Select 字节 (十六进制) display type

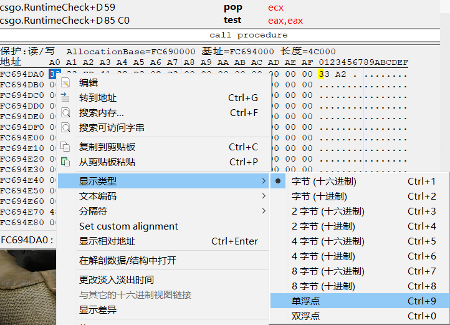point(360,182)
